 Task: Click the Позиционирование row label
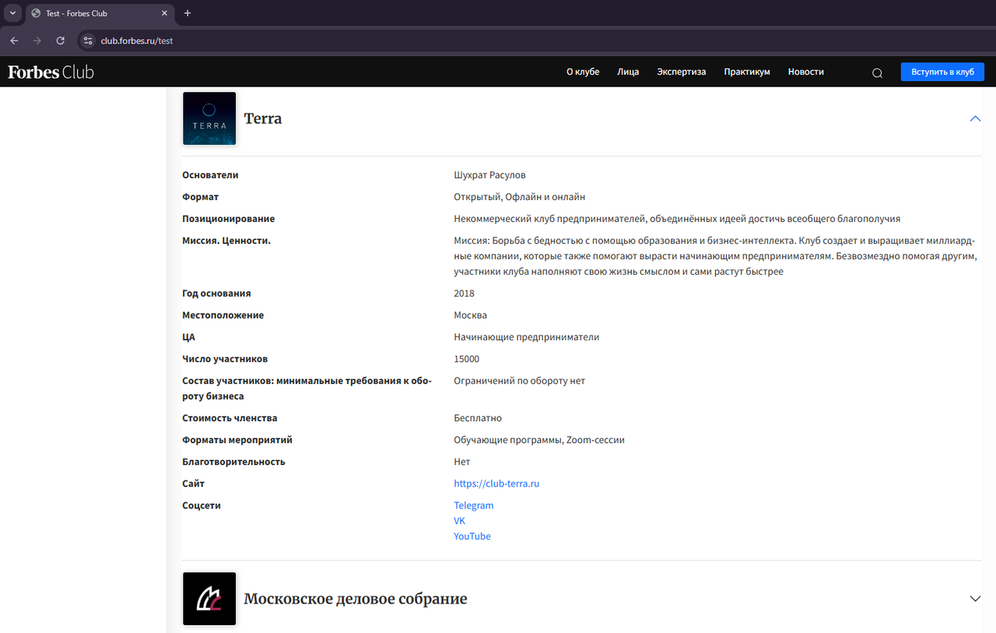pos(228,219)
